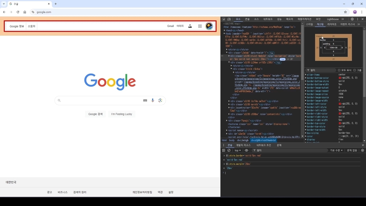
Task: Open the top JavaScript context dropdown
Action: [x=238, y=150]
